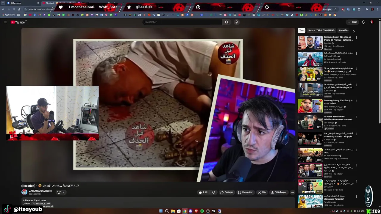Image resolution: width=381 pixels, height=214 pixels.
Task: Switch to the (Reaction) YouTube browser tab
Action: (x=49, y=3)
